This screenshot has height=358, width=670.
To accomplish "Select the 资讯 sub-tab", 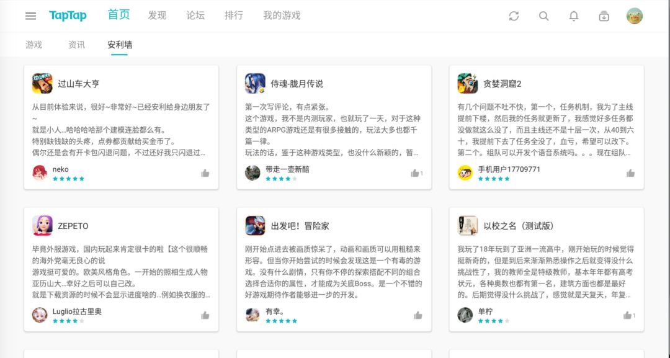I will tap(76, 45).
